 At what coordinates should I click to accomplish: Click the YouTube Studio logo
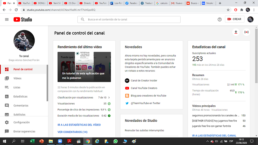23,20
